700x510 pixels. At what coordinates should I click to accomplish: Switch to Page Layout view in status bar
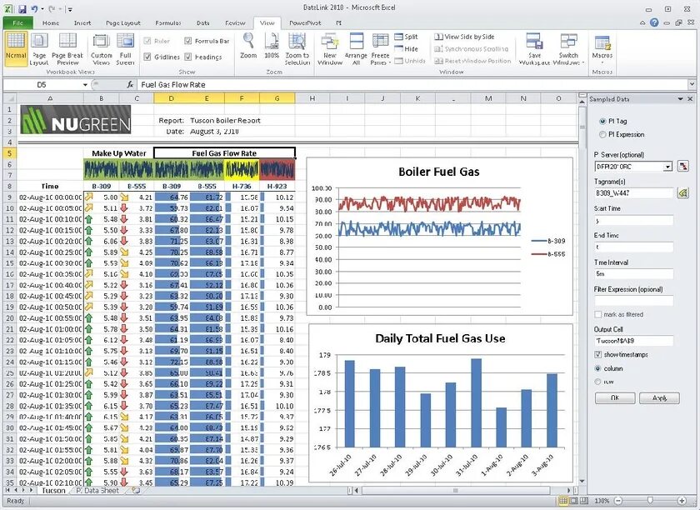pos(573,501)
